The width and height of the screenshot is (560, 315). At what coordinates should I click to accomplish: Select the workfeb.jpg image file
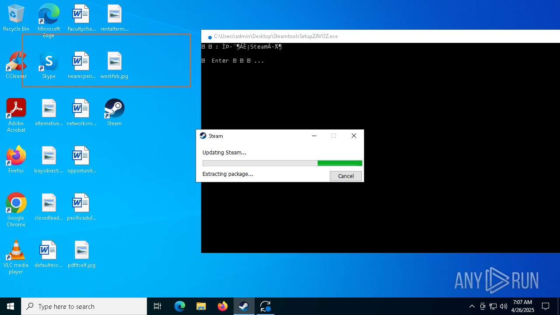115,65
